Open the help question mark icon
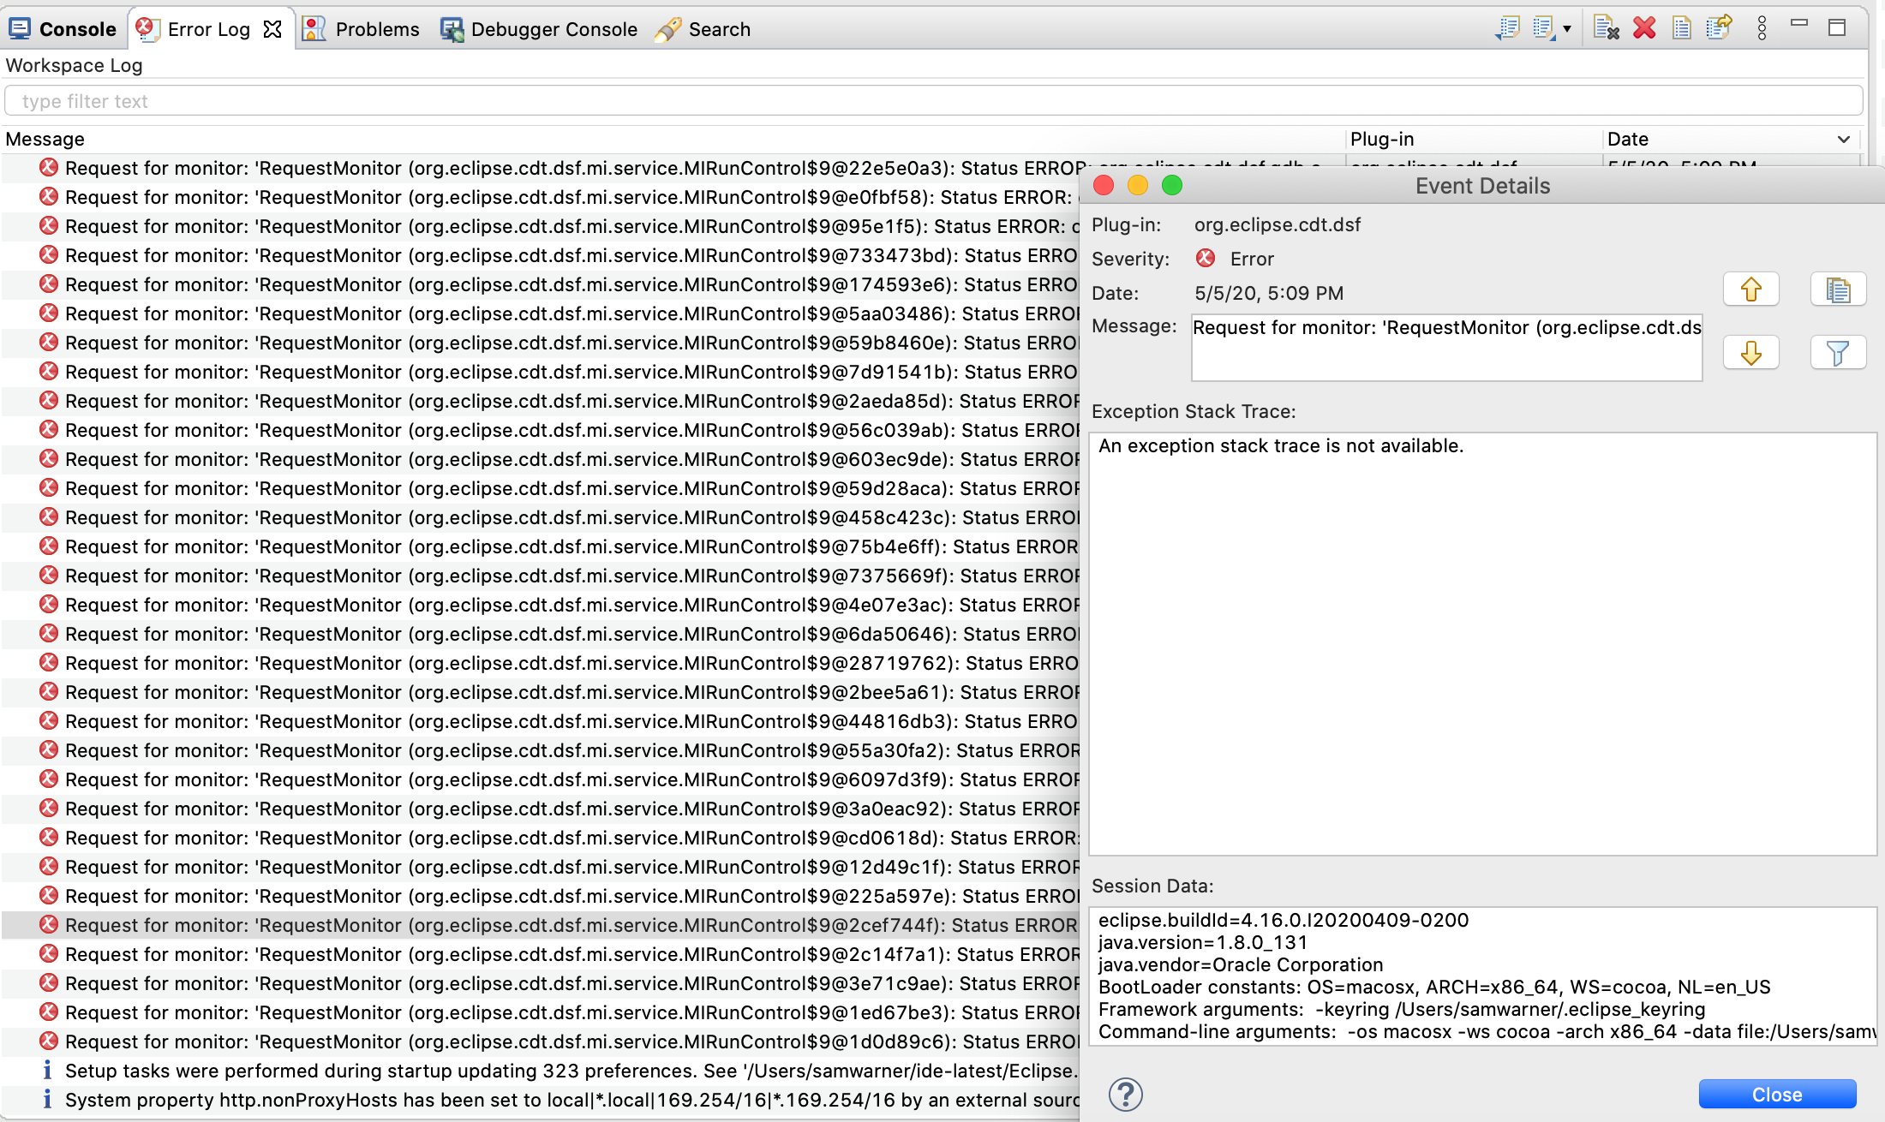The image size is (1885, 1122). pos(1125,1094)
